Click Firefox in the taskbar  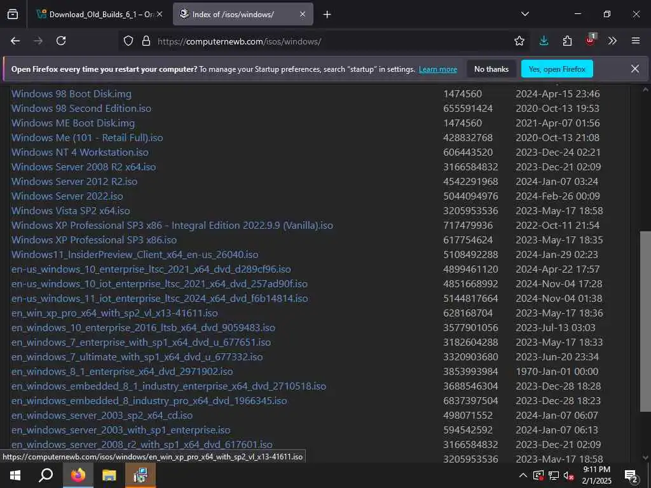click(x=78, y=475)
